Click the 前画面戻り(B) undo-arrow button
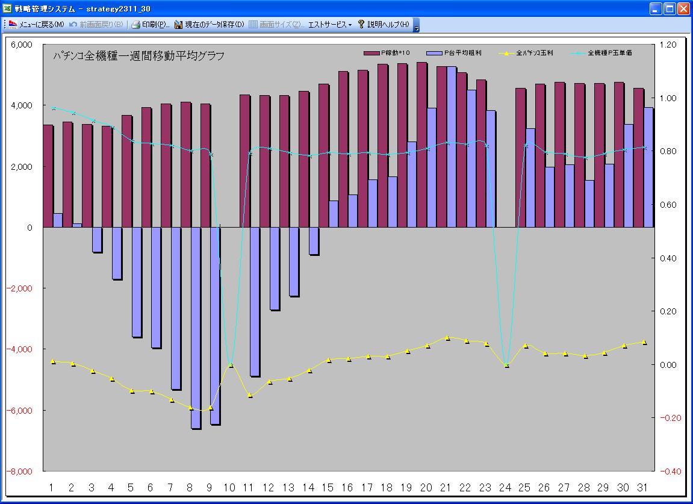693x504 pixels. tap(96, 24)
